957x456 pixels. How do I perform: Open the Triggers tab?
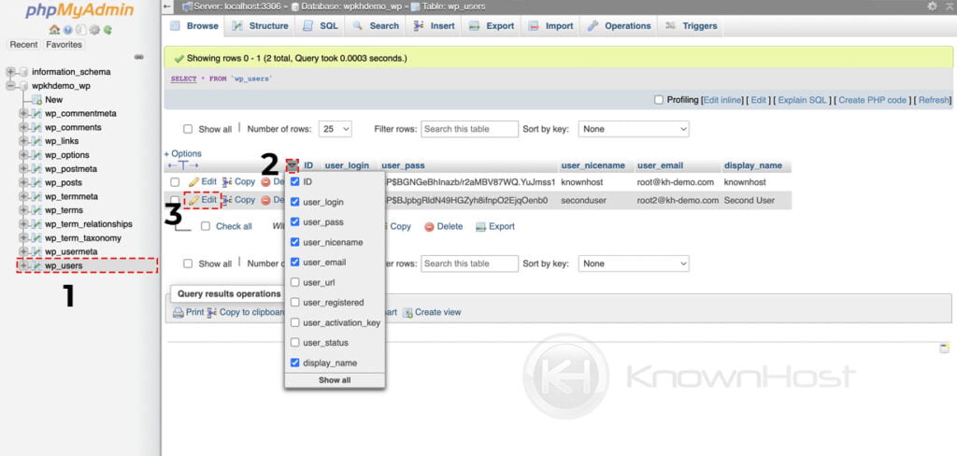click(692, 25)
